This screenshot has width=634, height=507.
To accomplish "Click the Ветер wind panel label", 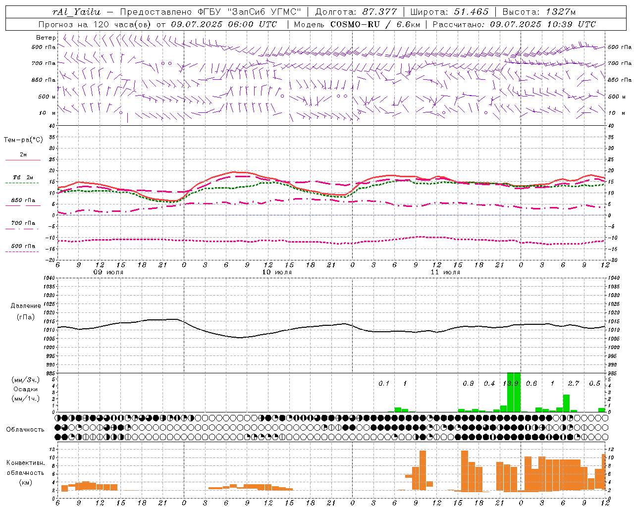I will click(46, 38).
